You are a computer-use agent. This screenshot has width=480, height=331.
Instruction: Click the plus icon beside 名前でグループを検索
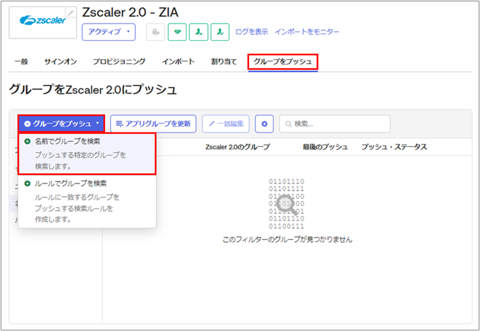pyautogui.click(x=28, y=141)
